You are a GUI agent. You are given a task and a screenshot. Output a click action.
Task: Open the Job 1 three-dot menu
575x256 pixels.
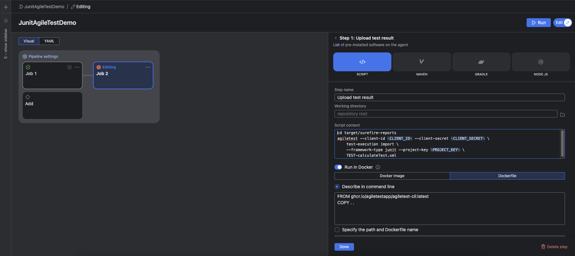click(x=77, y=67)
